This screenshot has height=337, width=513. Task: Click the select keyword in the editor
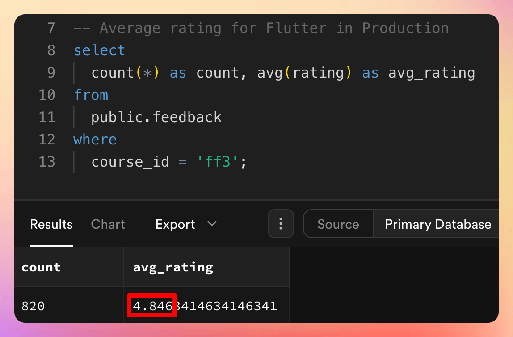tap(99, 50)
